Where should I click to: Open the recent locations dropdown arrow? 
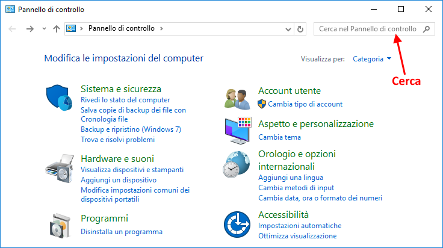pyautogui.click(x=44, y=28)
